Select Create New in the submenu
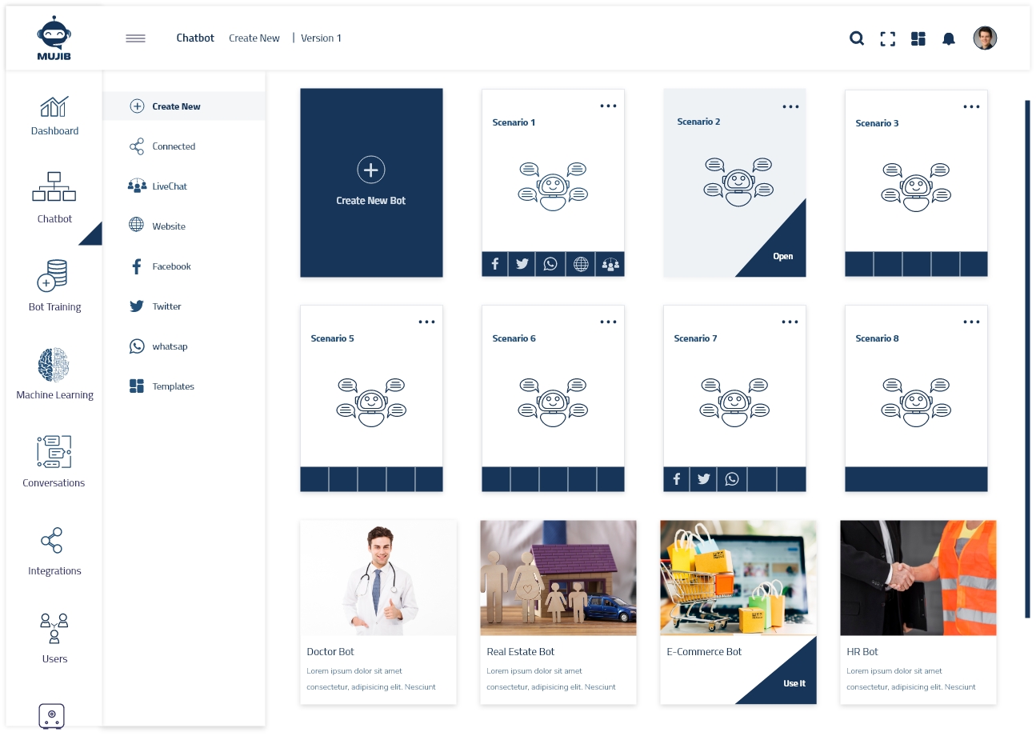Image resolution: width=1036 pixels, height=736 pixels. click(184, 106)
